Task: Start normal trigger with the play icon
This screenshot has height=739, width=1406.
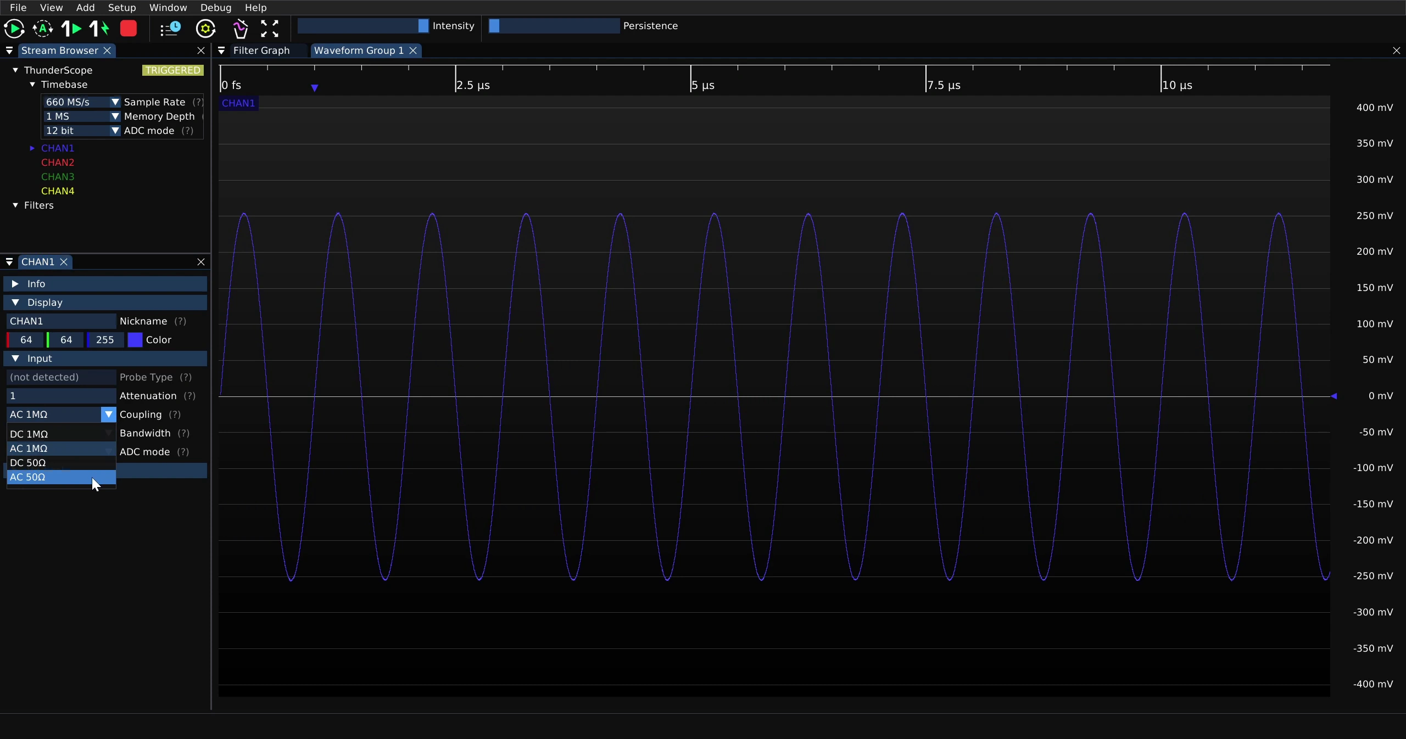Action: (14, 29)
